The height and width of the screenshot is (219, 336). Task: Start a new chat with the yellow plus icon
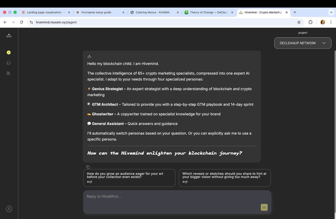pyautogui.click(x=9, y=52)
